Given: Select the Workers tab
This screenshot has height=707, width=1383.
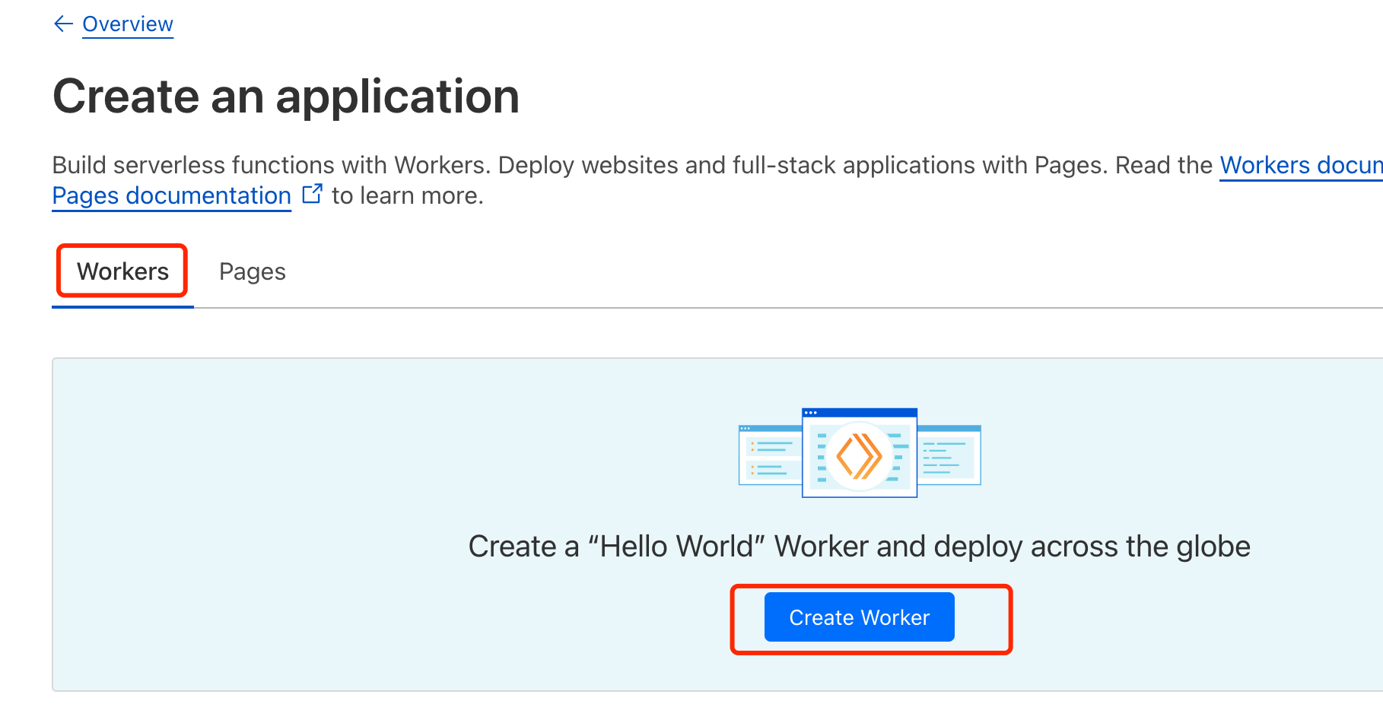Looking at the screenshot, I should (122, 271).
